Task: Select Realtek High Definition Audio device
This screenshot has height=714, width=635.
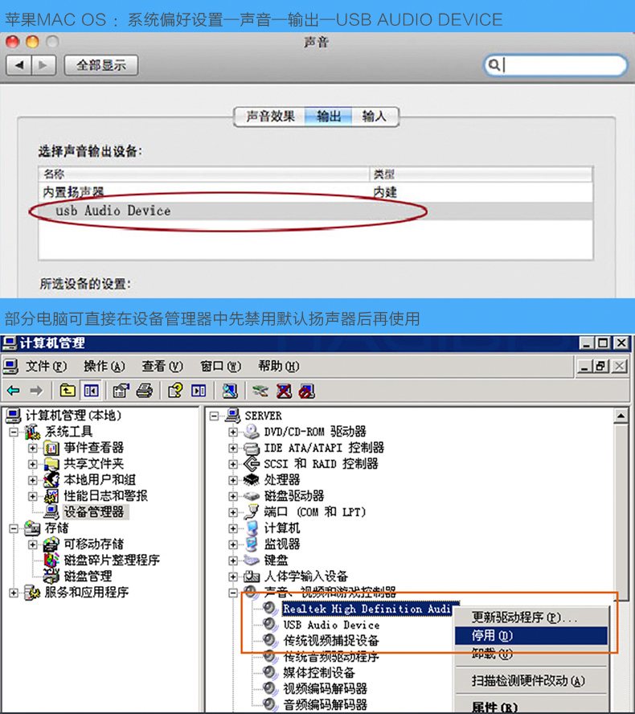Action: coord(367,609)
